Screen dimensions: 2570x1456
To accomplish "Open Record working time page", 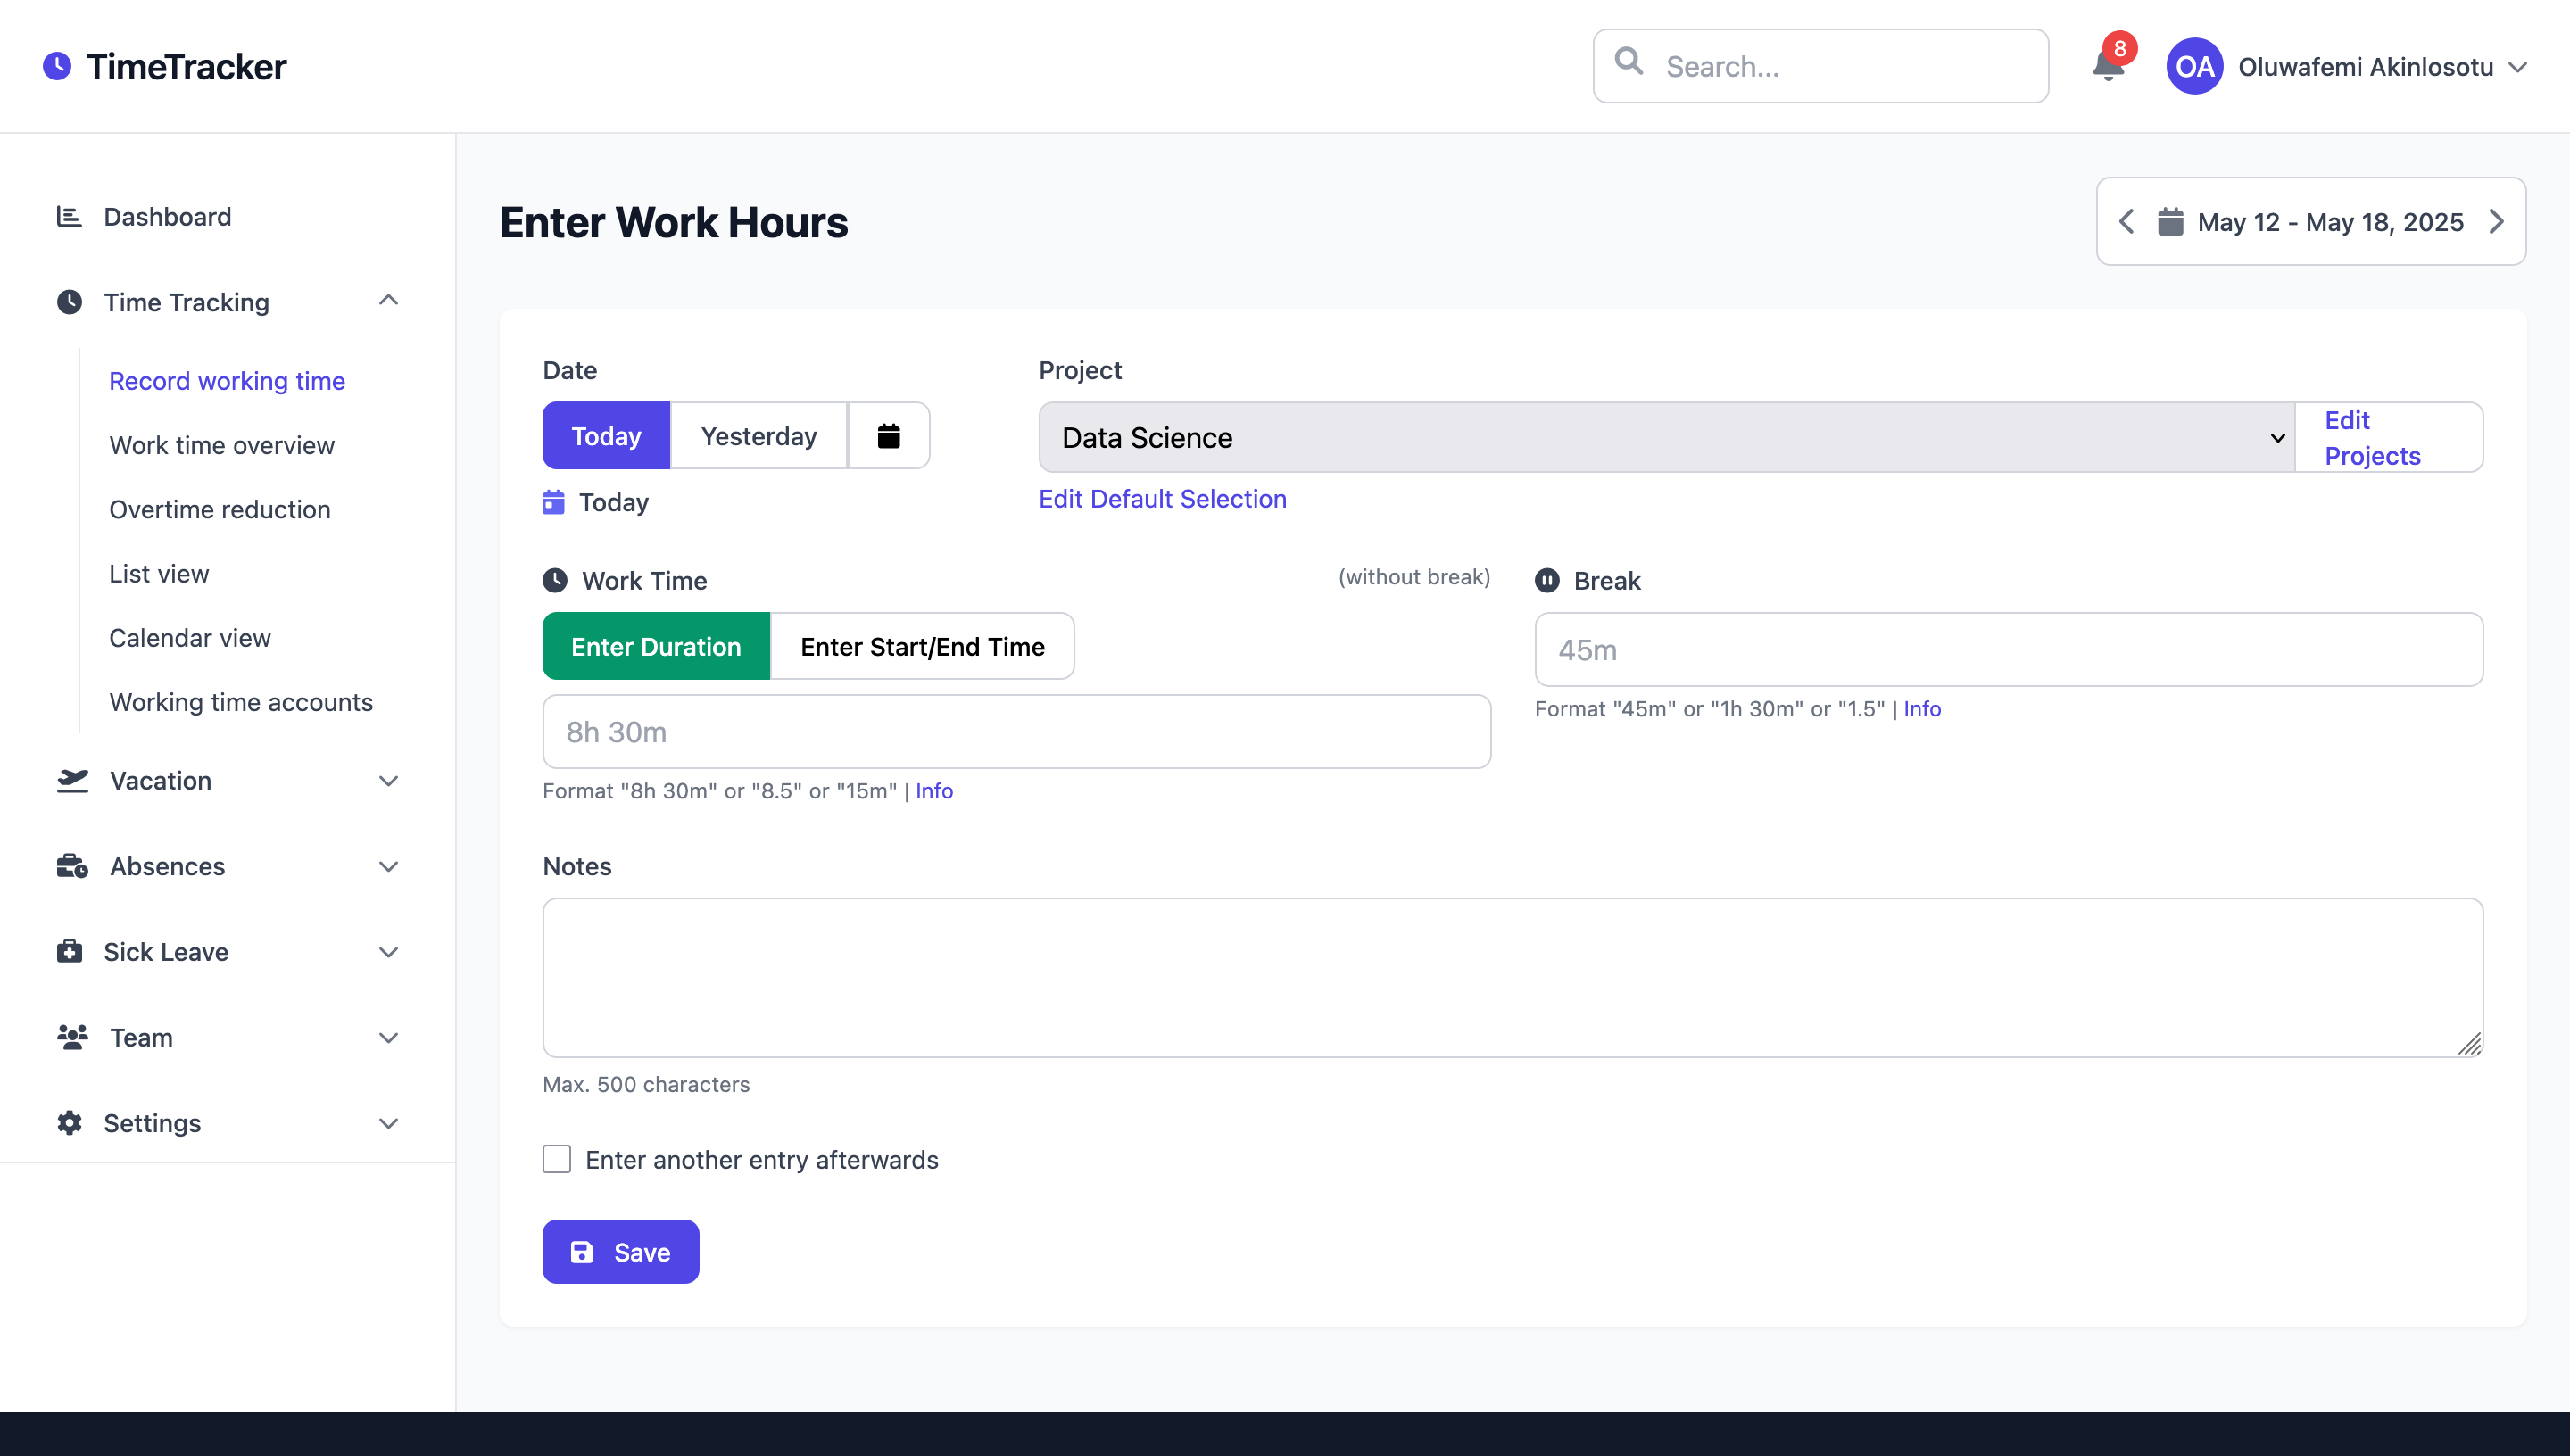I will pos(227,381).
